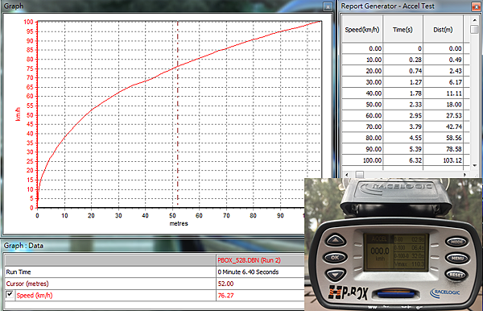Close the Graph window
The image size is (483, 311).
coord(328,6)
